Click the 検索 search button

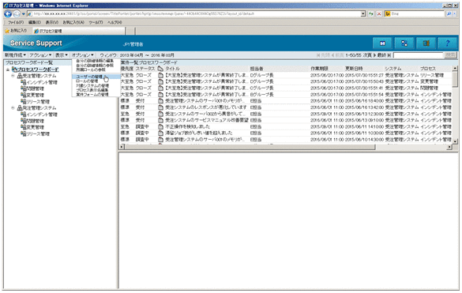pos(450,55)
